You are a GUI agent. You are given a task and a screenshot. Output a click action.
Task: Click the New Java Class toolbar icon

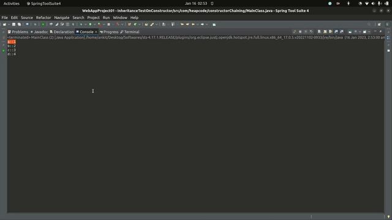[x=135, y=24]
